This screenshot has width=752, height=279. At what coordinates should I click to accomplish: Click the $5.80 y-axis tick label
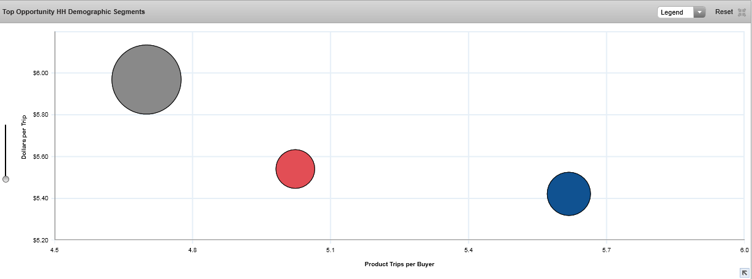(x=40, y=115)
